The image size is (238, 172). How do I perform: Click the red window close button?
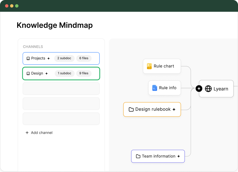pos(7,6)
